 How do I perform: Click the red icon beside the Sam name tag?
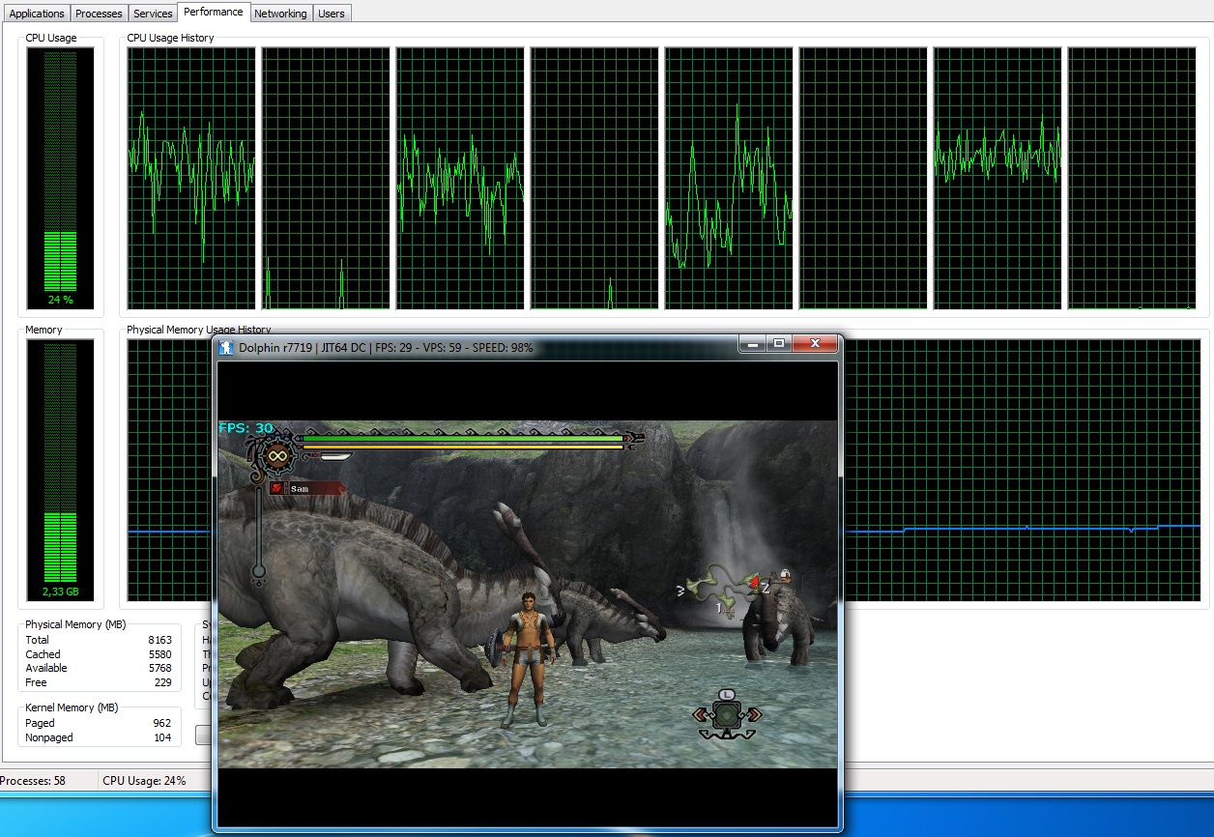(277, 489)
